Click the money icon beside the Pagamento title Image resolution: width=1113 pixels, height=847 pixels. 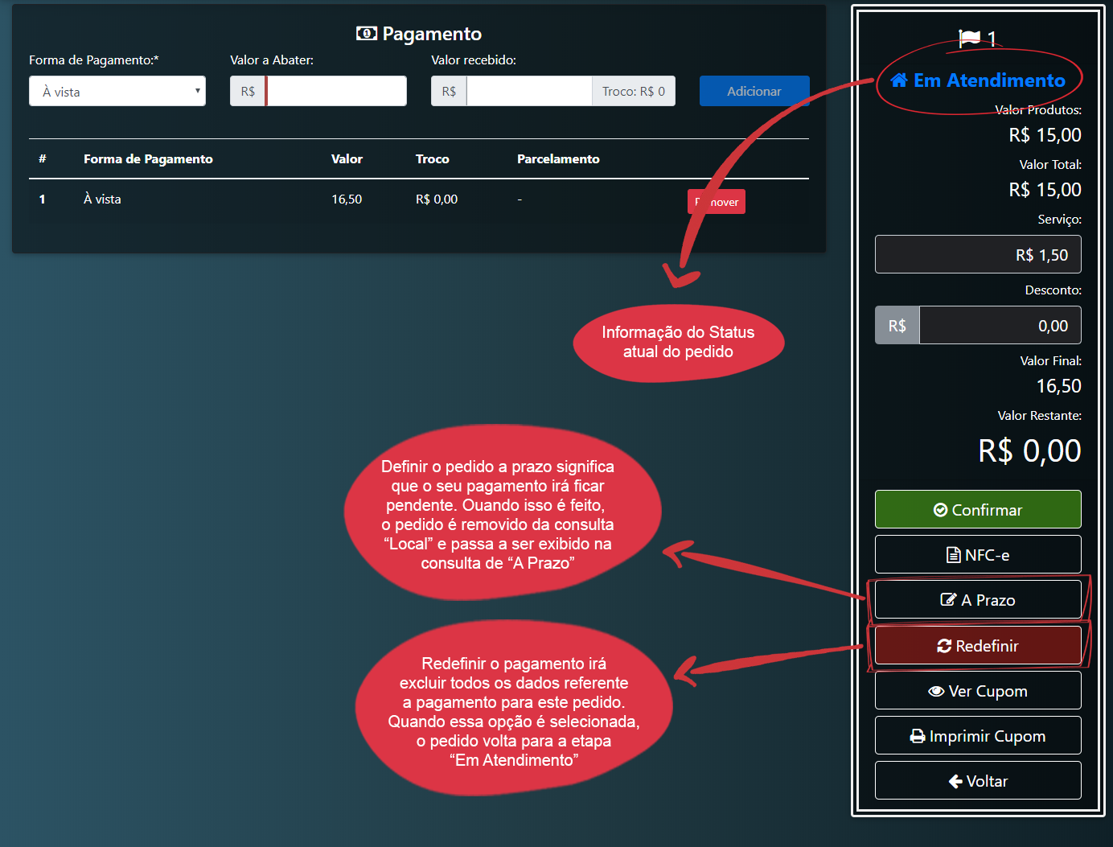pyautogui.click(x=366, y=33)
